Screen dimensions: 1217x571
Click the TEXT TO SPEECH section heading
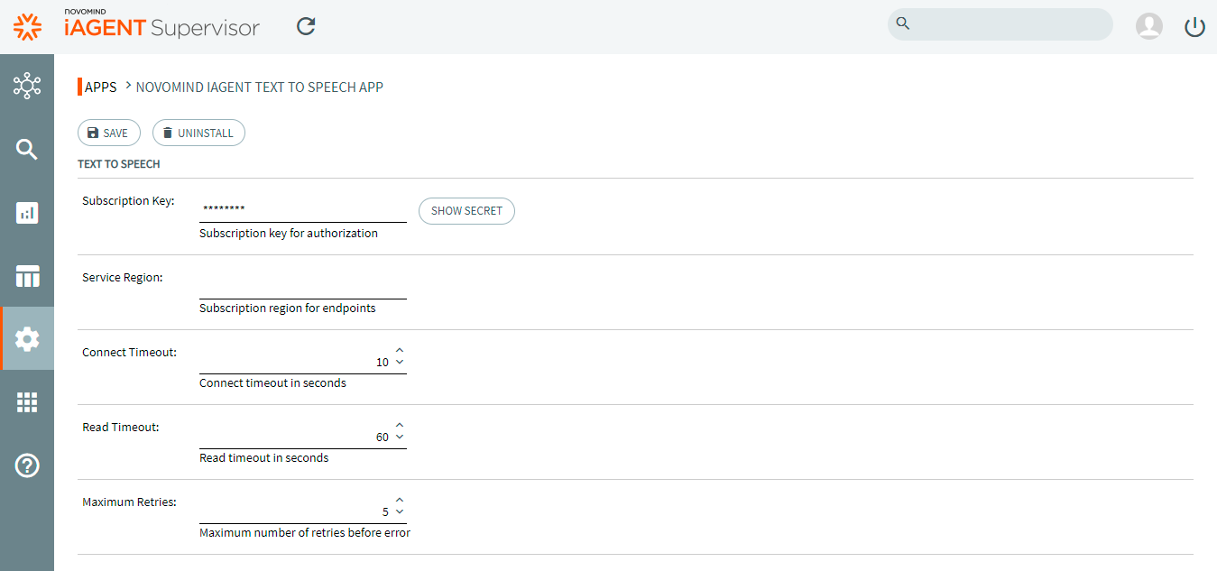pyautogui.click(x=119, y=164)
